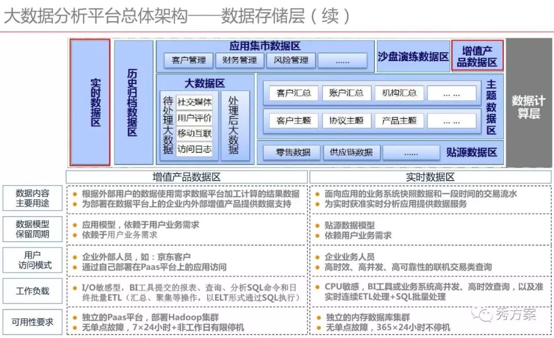Click the line 企业业务人员
The height and width of the screenshot is (338, 554).
click(350, 257)
